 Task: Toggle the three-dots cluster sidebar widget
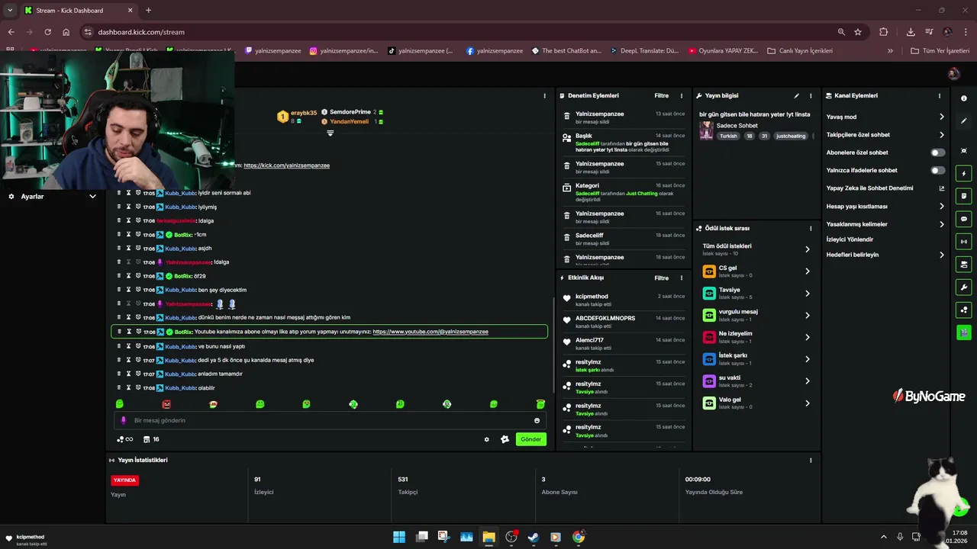963,310
